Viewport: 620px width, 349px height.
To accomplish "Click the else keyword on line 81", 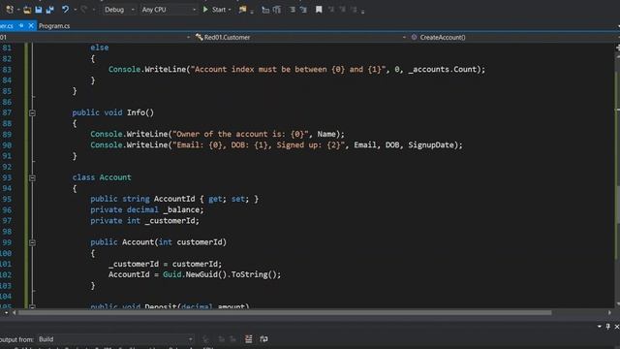I will 99,48.
